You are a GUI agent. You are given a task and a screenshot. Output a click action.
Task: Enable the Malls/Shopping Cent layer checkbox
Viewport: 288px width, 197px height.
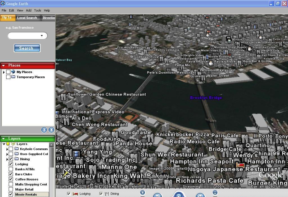11,184
